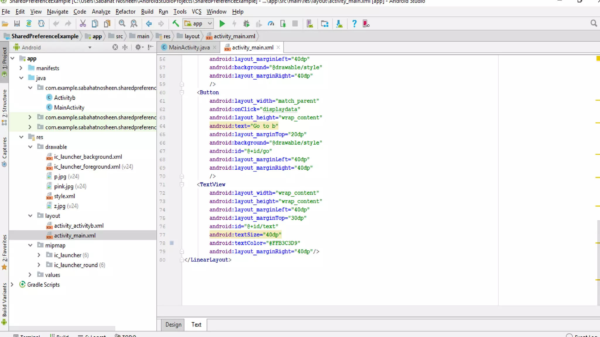Open project panel settings gear

pos(138,47)
